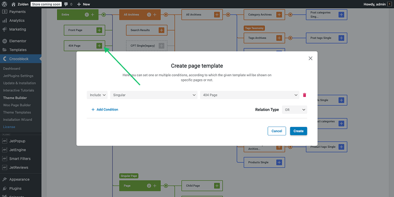The height and width of the screenshot is (197, 394).
Task: Add template on Product tags Single plus
Action: coord(341,147)
